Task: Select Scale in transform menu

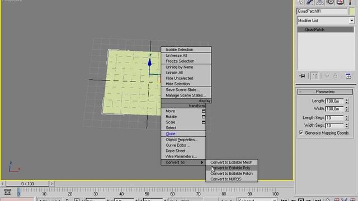Action: [171, 122]
